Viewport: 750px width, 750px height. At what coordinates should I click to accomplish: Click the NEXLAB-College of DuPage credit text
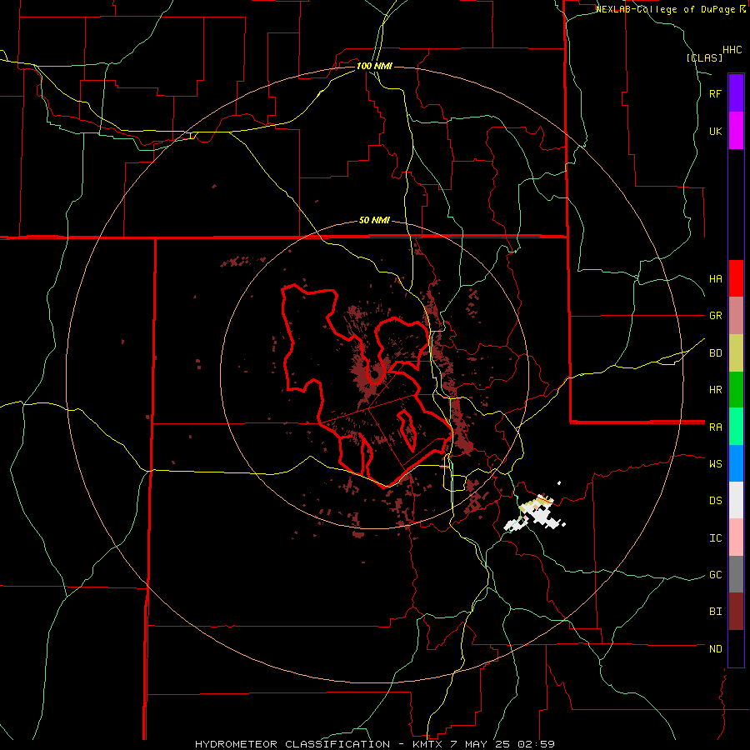(x=667, y=9)
